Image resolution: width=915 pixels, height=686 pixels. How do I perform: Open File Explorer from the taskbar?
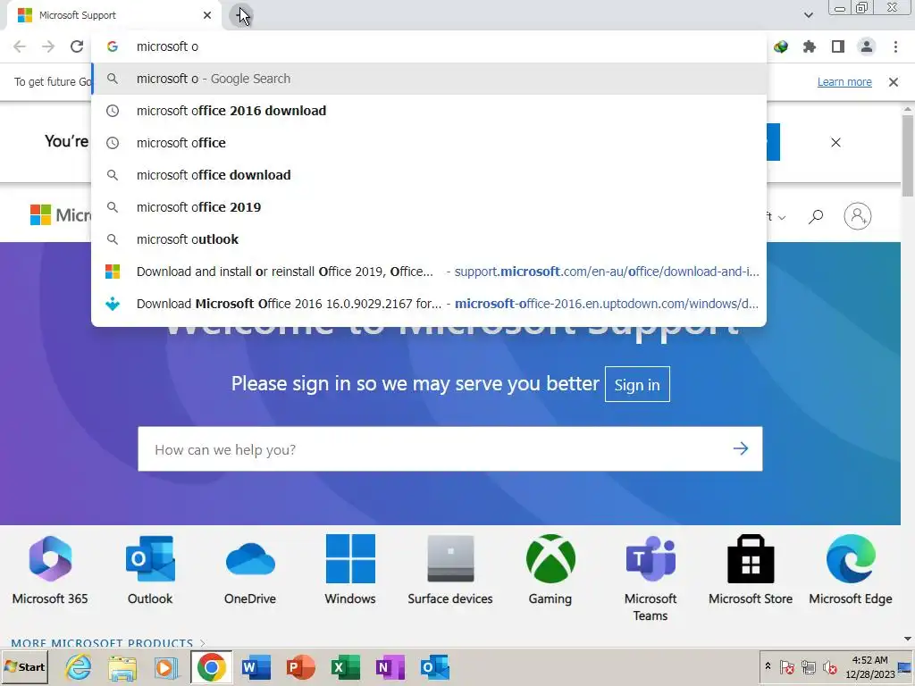pos(122,666)
